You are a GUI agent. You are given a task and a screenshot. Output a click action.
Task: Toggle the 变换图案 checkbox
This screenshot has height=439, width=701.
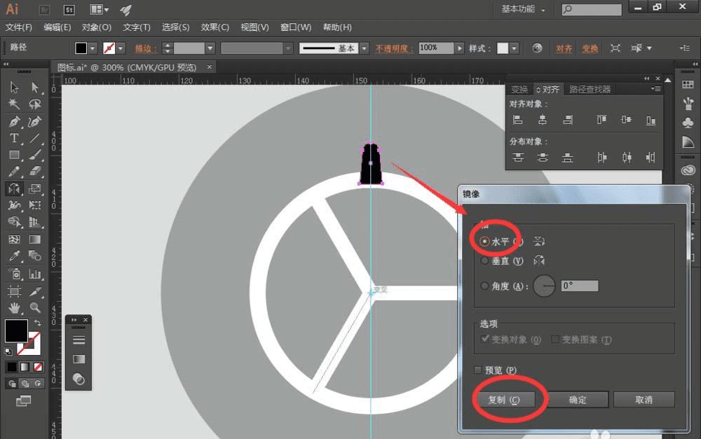(554, 340)
